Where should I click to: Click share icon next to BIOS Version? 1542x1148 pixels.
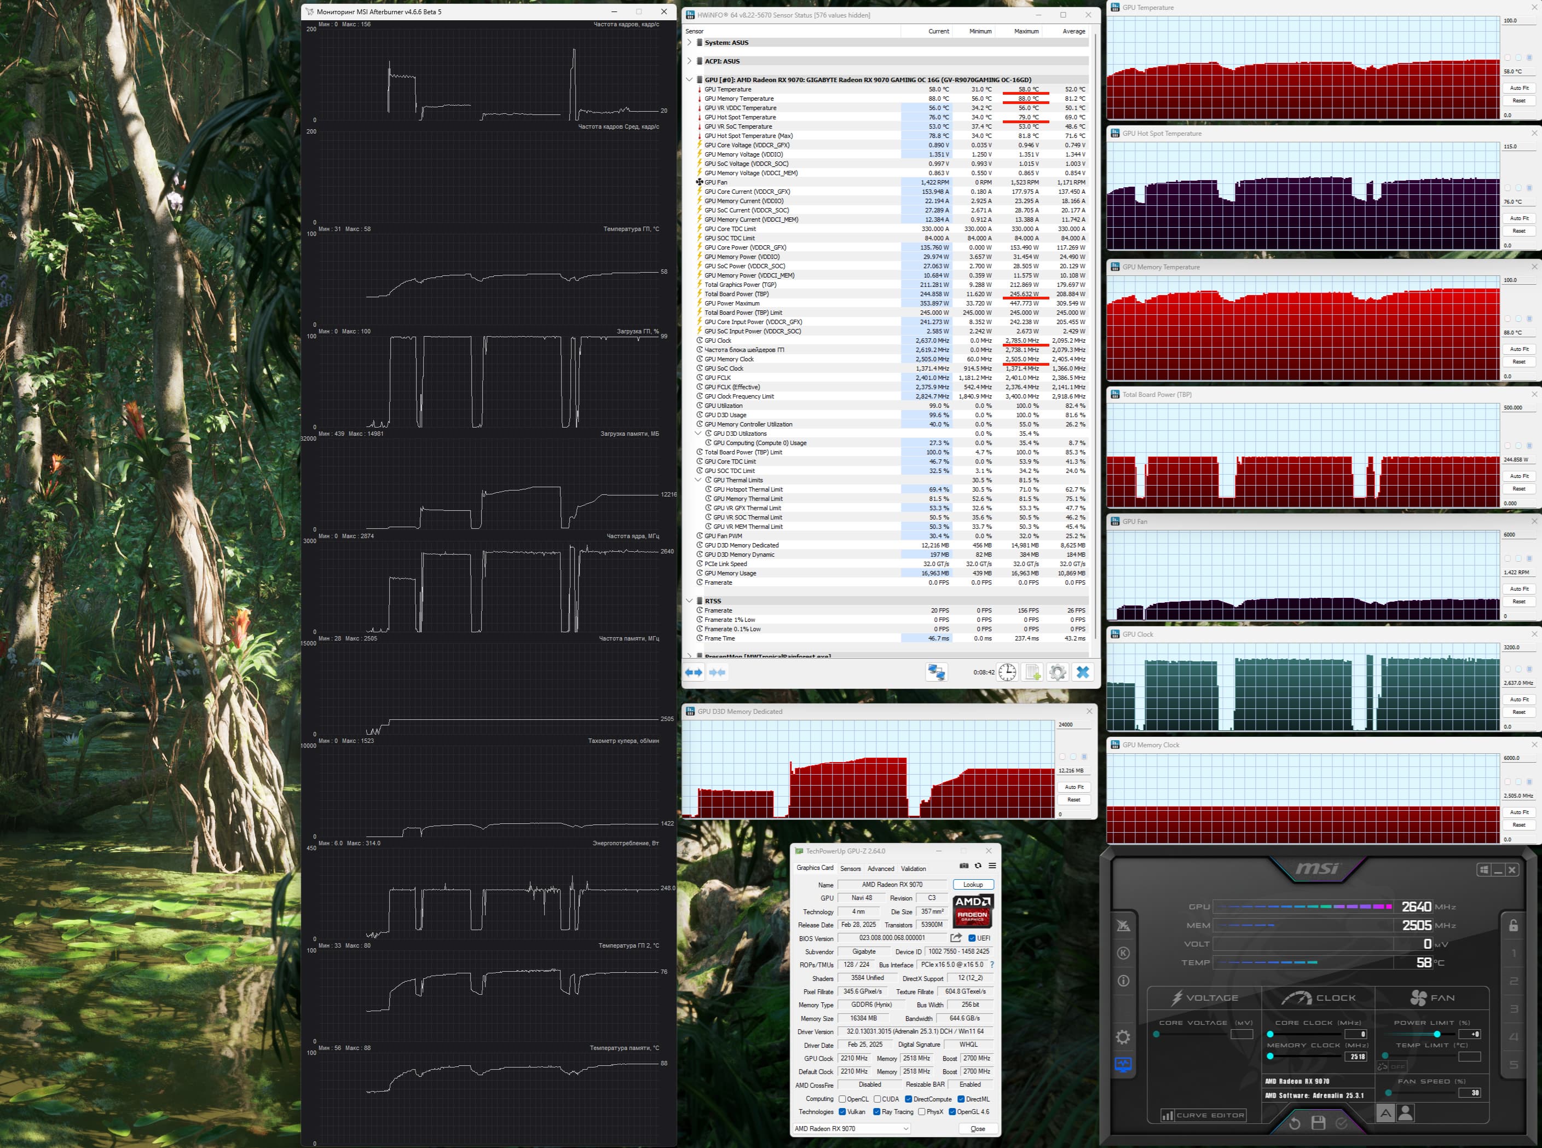[x=956, y=937]
